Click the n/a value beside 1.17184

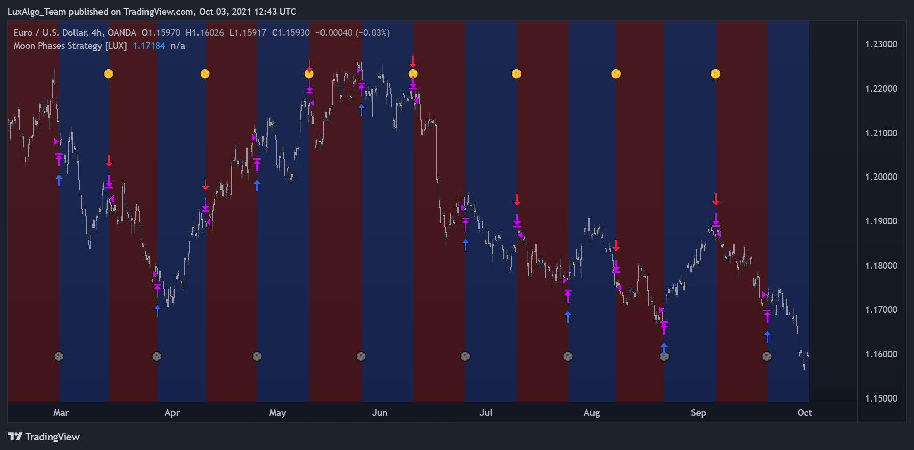tap(178, 46)
